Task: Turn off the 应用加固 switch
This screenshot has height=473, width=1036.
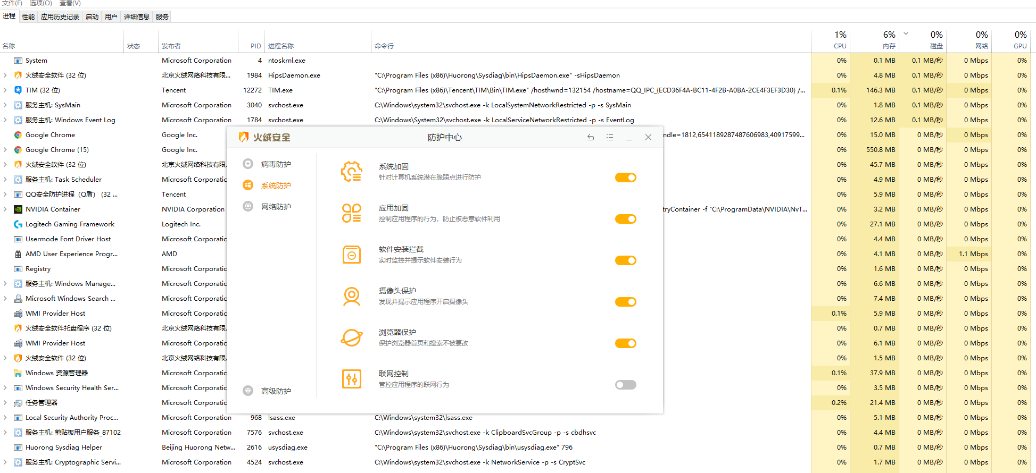Action: [626, 219]
